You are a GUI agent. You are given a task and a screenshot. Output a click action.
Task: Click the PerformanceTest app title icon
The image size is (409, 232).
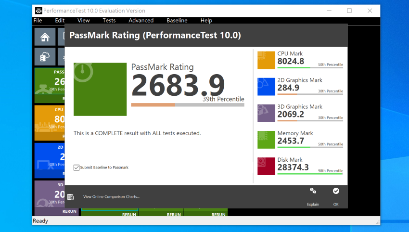[38, 11]
